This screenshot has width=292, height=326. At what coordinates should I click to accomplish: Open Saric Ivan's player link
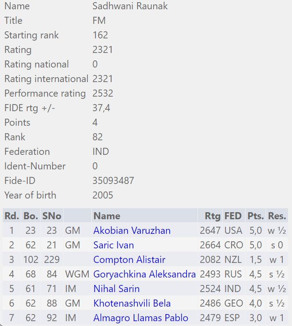113,245
